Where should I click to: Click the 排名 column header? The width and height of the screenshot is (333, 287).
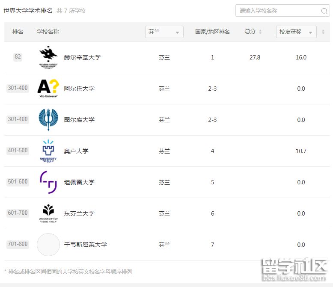pos(18,32)
